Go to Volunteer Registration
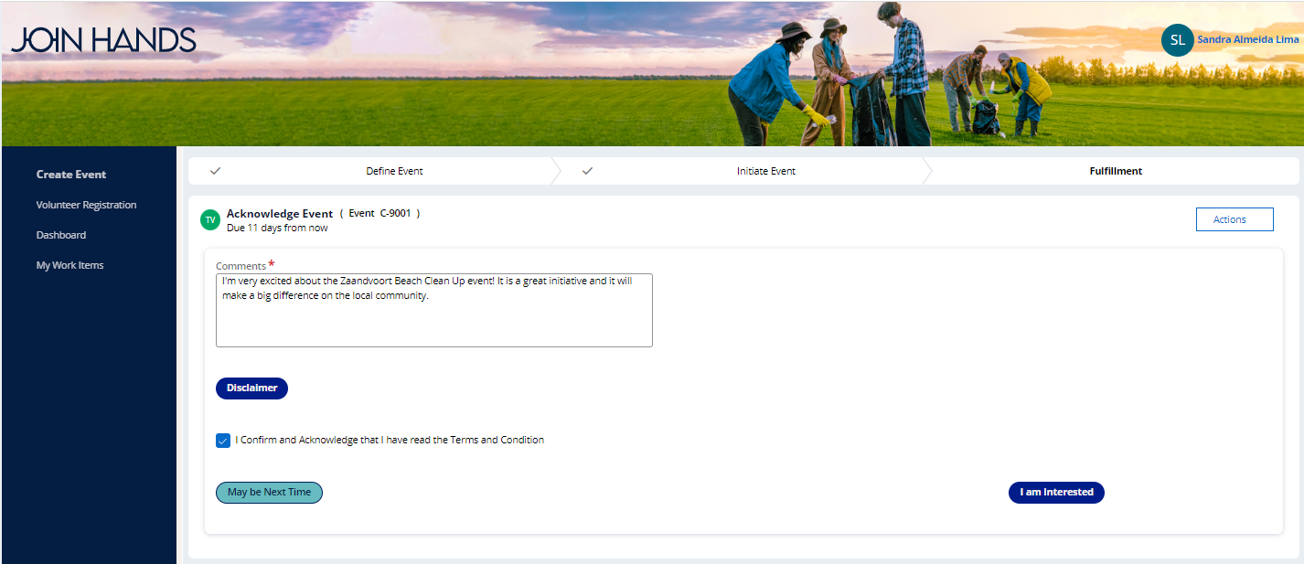Image resolution: width=1304 pixels, height=564 pixels. coord(86,205)
